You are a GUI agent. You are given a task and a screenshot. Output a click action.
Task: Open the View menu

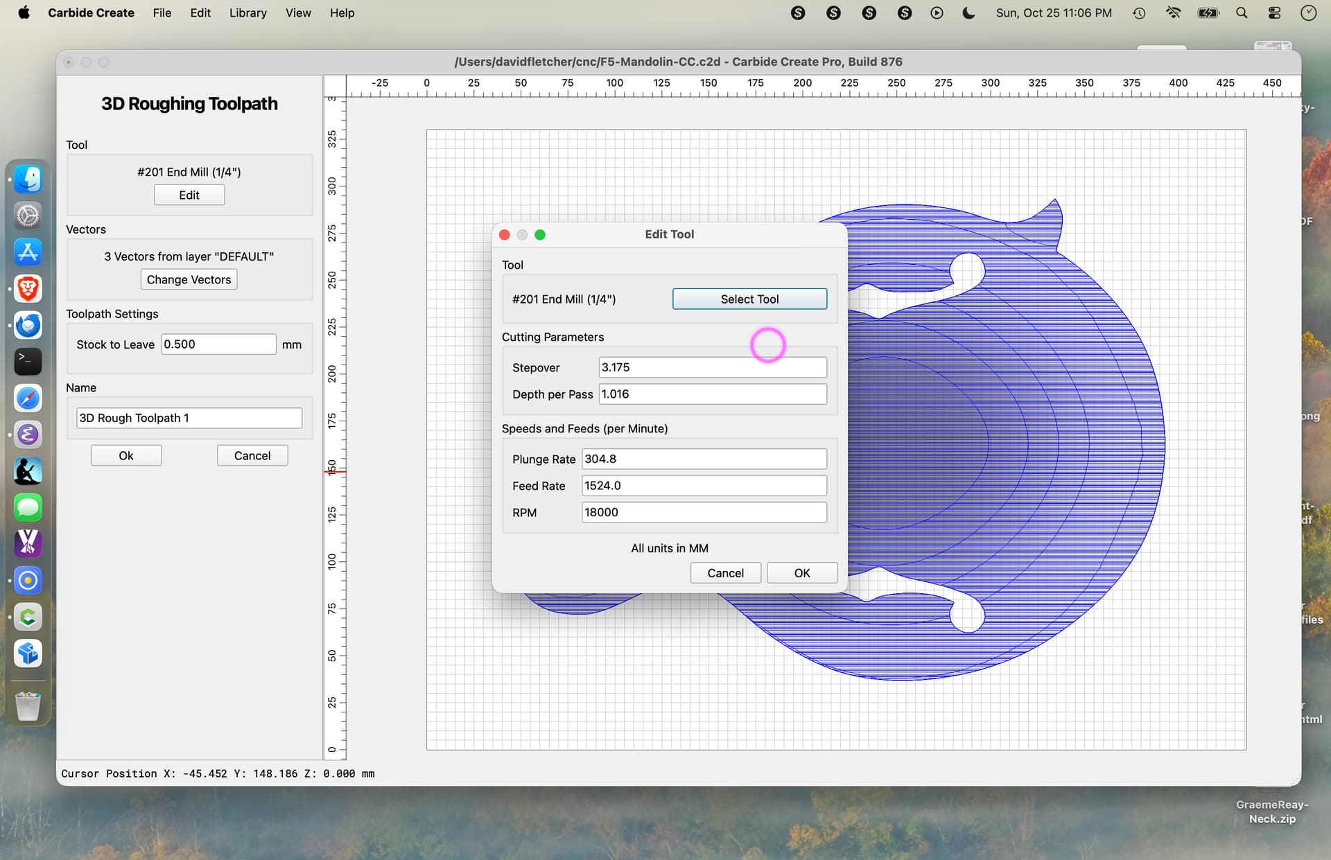tap(298, 12)
